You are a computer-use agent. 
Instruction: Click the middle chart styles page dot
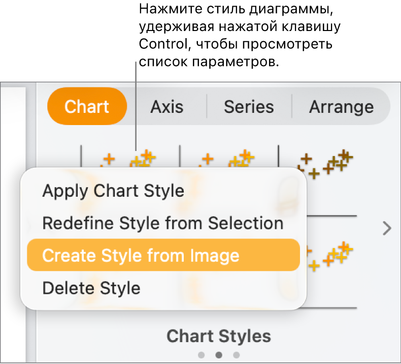point(219,355)
